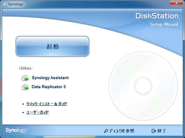The image size is (185, 138).
Task: Open the ユーザーガイド link
Action: [38, 112]
